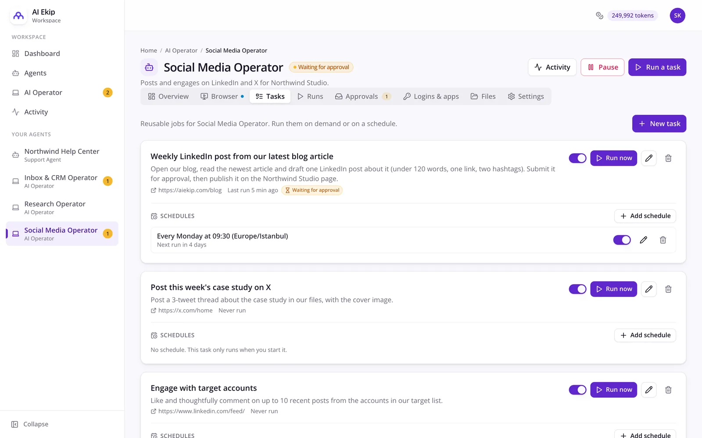Open the Runs tab

[310, 96]
